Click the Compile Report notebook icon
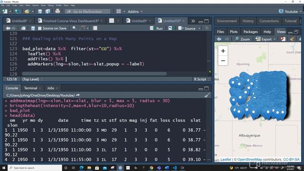Screen dimensions: 304x171 pyautogui.click(x=95, y=28)
